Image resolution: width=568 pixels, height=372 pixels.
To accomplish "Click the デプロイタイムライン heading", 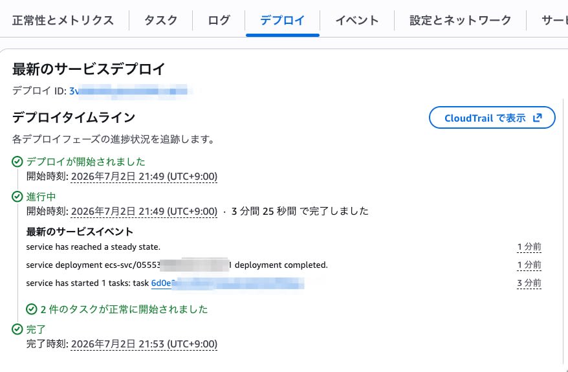I will 74,117.
